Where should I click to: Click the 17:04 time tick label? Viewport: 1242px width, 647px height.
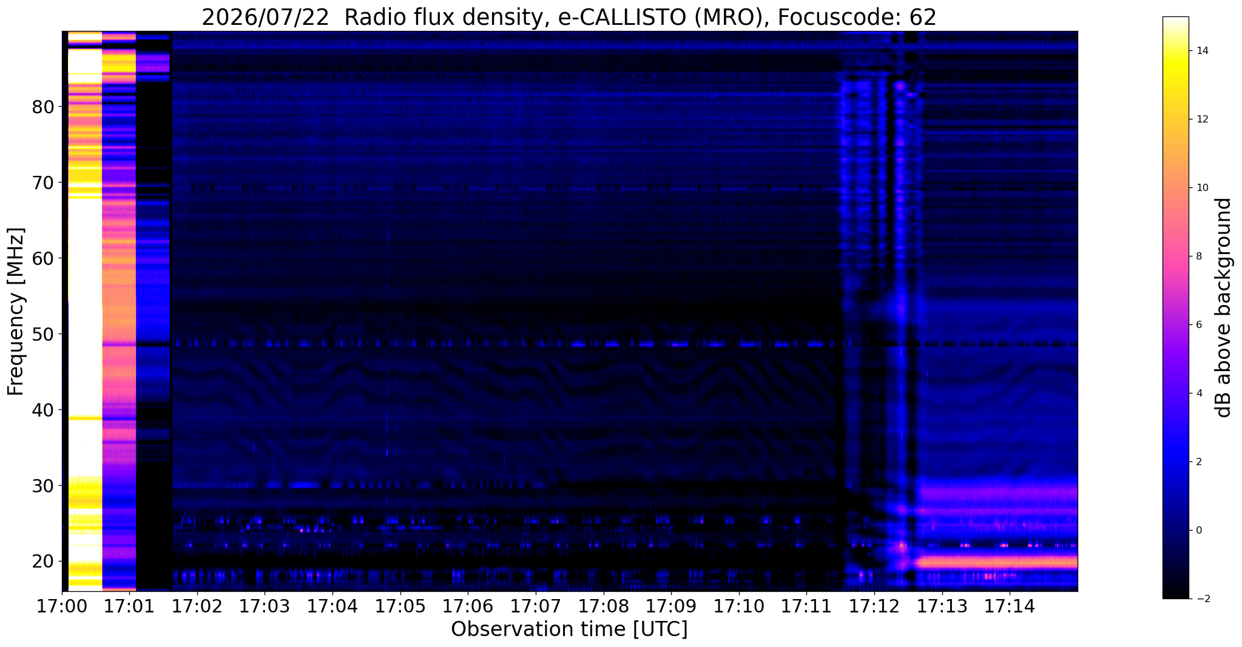click(332, 606)
